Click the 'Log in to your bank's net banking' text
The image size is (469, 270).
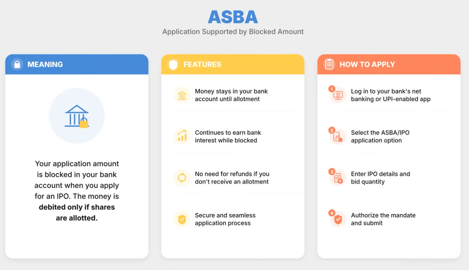pos(391,95)
